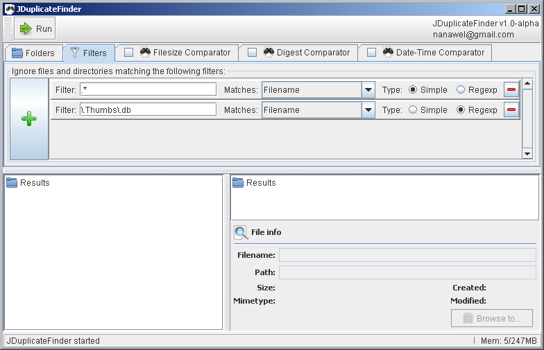
Task: Enable the Date-Time Comparator checkbox
Action: point(372,53)
